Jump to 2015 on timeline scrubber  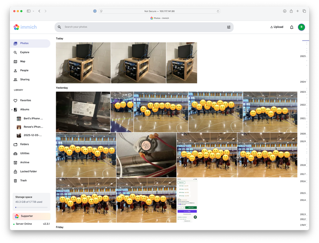303,193
